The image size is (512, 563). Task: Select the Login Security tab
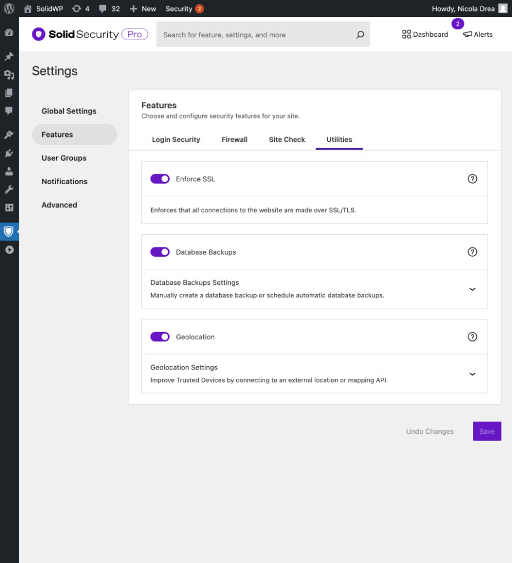click(x=176, y=140)
